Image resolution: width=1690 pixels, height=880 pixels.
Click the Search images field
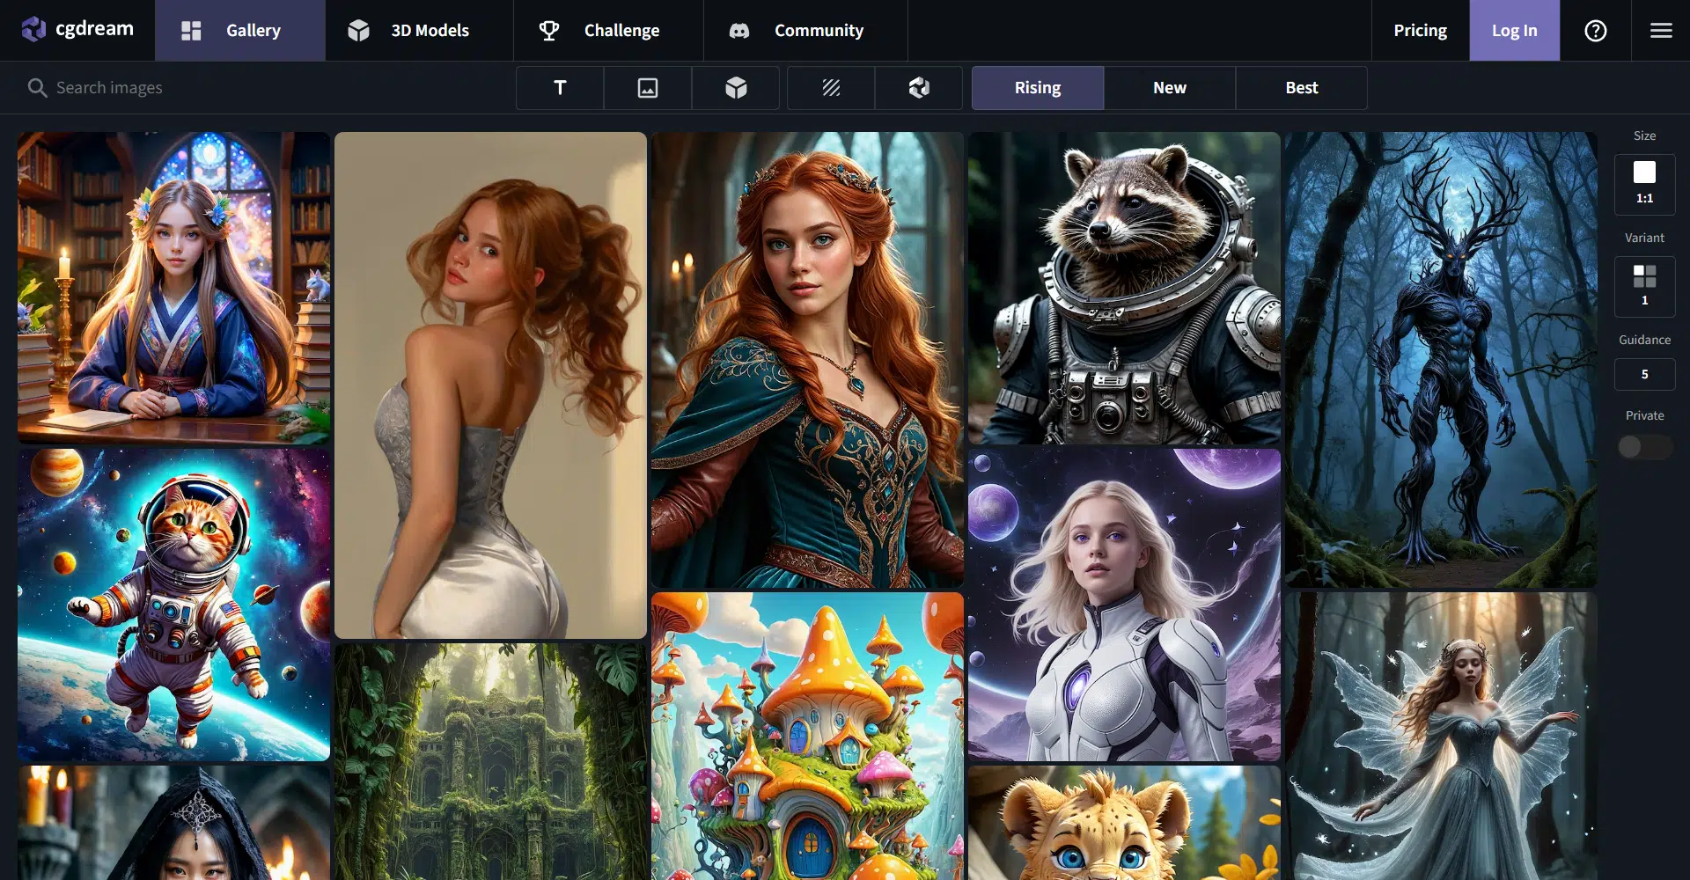pyautogui.click(x=264, y=88)
